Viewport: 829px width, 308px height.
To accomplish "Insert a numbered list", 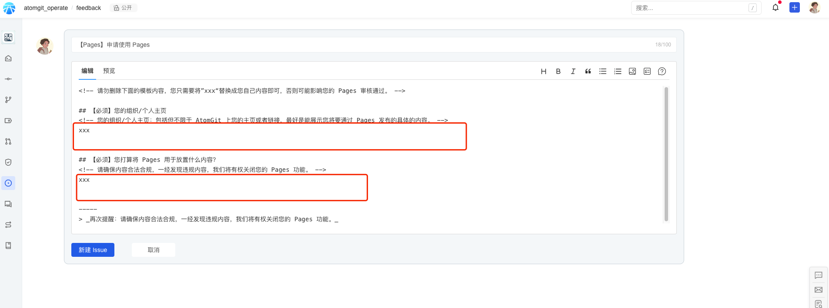I will pyautogui.click(x=618, y=72).
